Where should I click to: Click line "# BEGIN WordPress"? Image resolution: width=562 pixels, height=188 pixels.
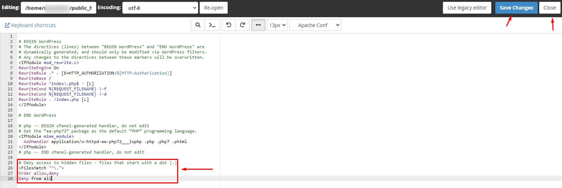[40, 41]
